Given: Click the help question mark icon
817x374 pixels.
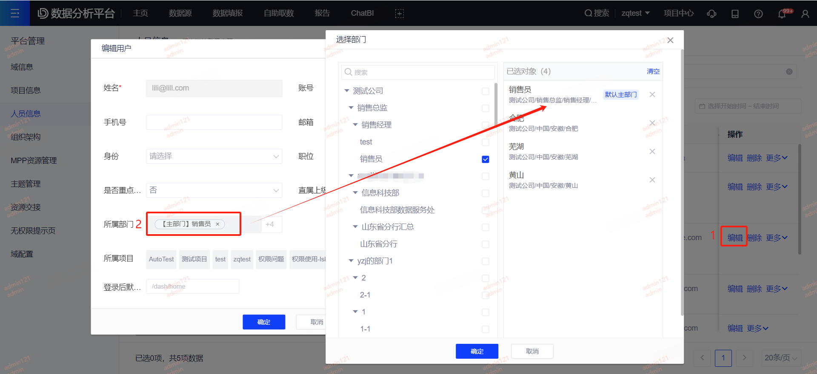Looking at the screenshot, I should pyautogui.click(x=758, y=14).
